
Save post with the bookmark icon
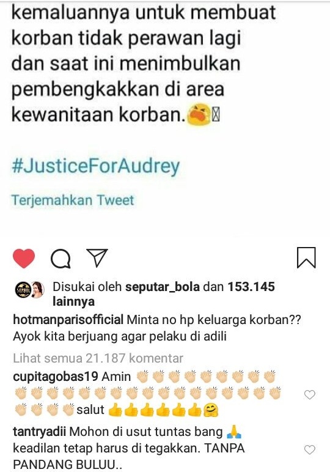[x=306, y=258]
